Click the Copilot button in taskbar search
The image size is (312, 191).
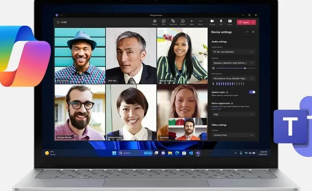[148, 153]
